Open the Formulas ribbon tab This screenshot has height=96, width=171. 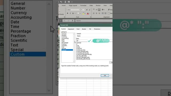pos(83,5)
